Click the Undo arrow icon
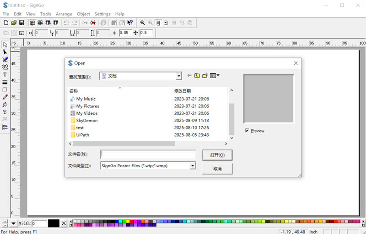This screenshot has height=234, width=366. pyautogui.click(x=66, y=22)
